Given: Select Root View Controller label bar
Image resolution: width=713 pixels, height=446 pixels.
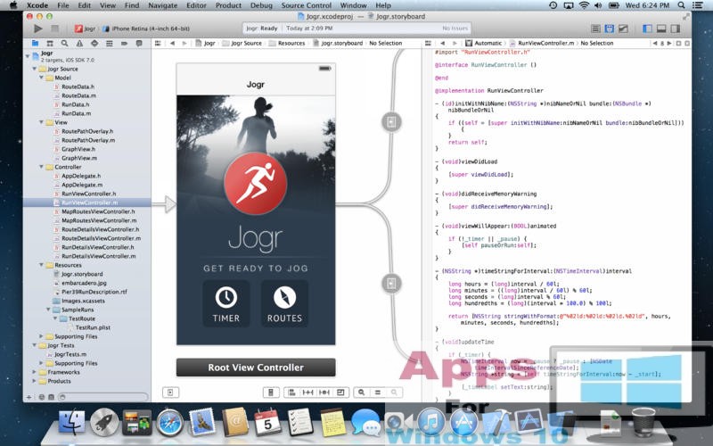Looking at the screenshot, I should [256, 368].
